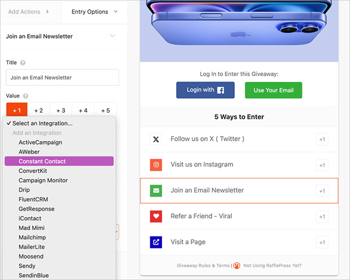Click the iPhone giveaway image

click(239, 31)
